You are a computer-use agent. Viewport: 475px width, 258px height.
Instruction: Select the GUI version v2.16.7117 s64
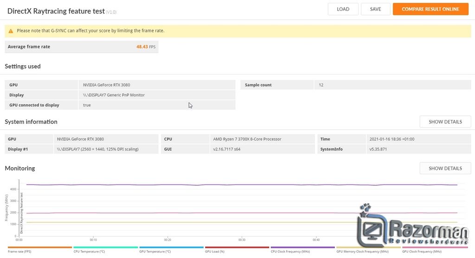[x=226, y=149]
